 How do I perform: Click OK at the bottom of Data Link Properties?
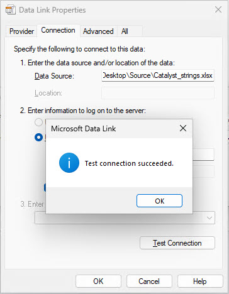tap(98, 281)
